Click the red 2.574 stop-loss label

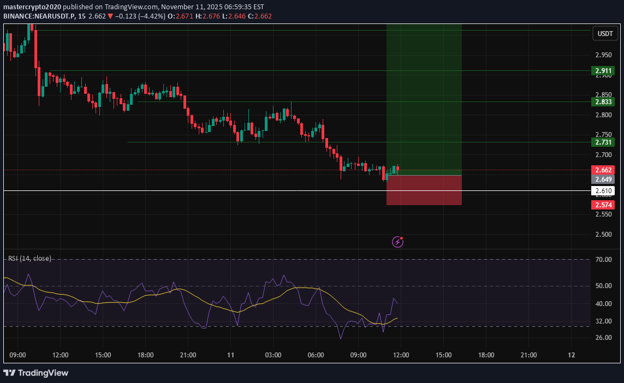click(603, 205)
